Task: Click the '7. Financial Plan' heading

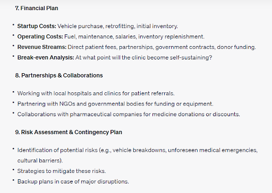Action: point(37,8)
